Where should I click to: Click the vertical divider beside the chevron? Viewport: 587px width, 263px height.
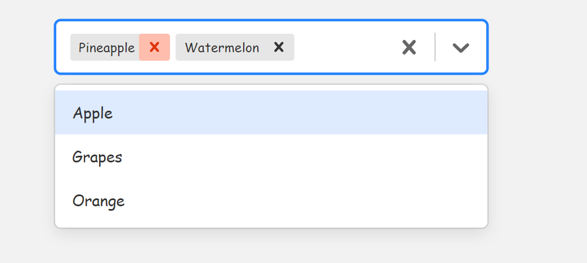tap(435, 47)
